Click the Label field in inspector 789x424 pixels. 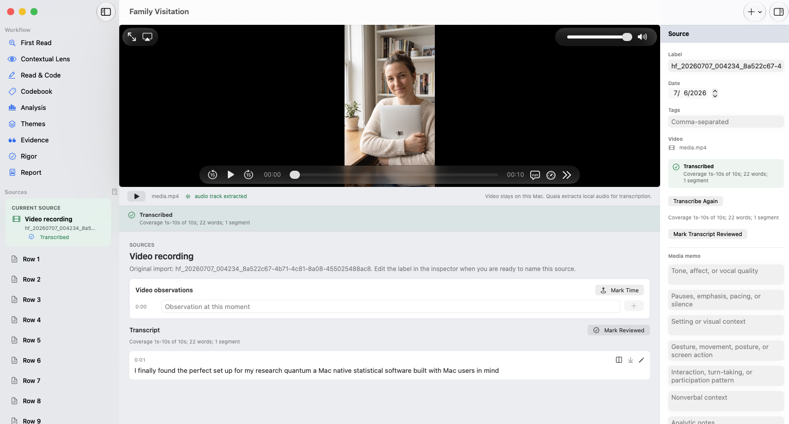[726, 66]
